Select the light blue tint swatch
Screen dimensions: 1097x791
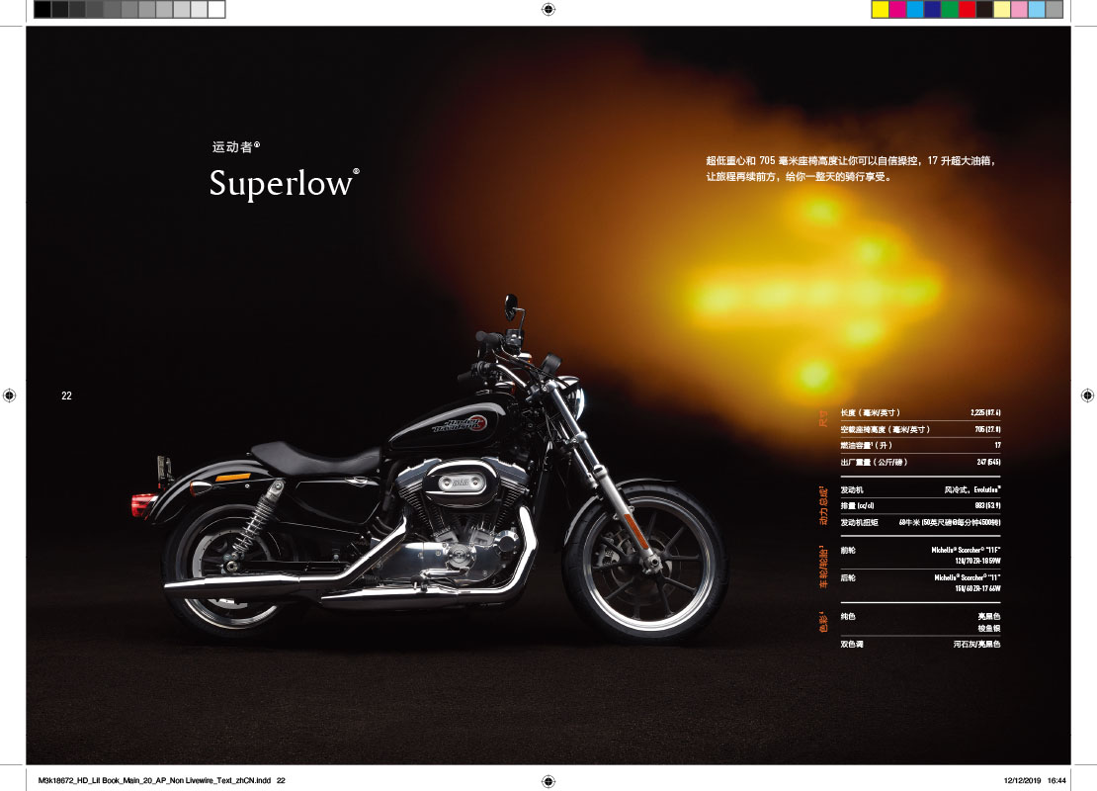coord(1038,9)
